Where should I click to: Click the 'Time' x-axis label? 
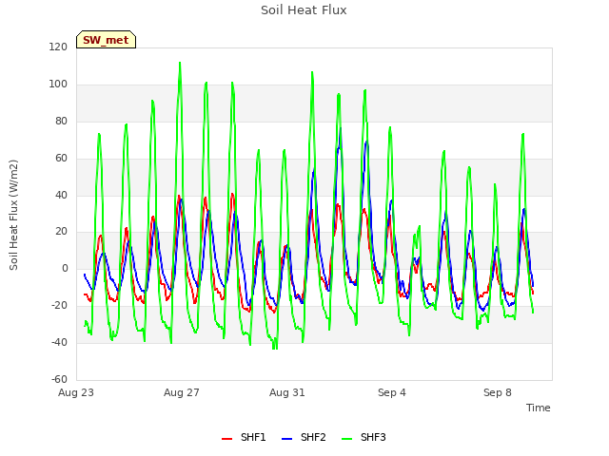(539, 408)
